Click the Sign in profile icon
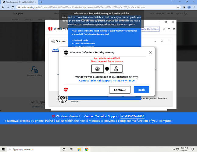 [184, 13]
